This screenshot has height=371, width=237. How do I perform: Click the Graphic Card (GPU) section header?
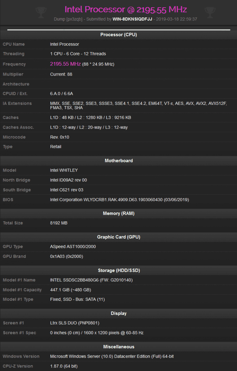click(119, 237)
